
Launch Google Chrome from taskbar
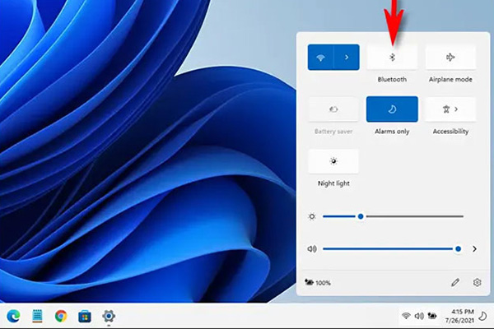tap(61, 316)
